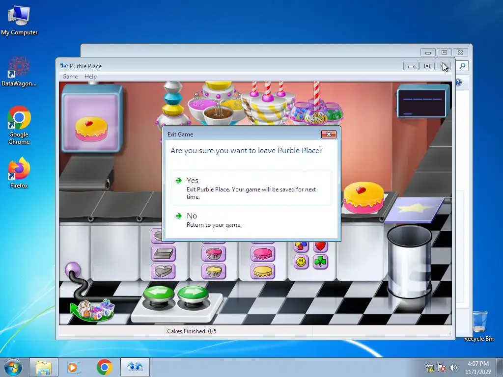Open File Explorer from the taskbar
The width and height of the screenshot is (503, 377).
coord(44,367)
